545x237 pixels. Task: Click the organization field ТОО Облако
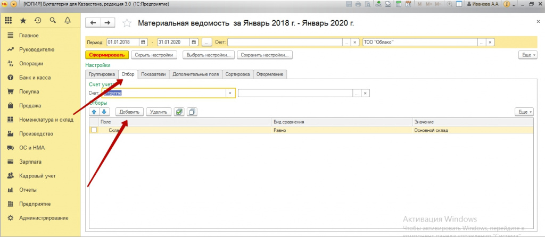(x=420, y=42)
